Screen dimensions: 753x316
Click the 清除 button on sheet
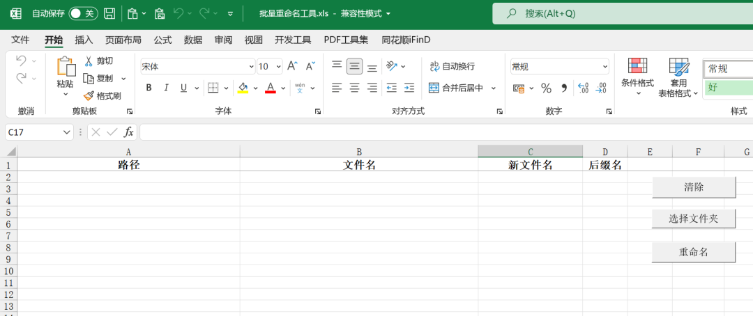point(694,187)
